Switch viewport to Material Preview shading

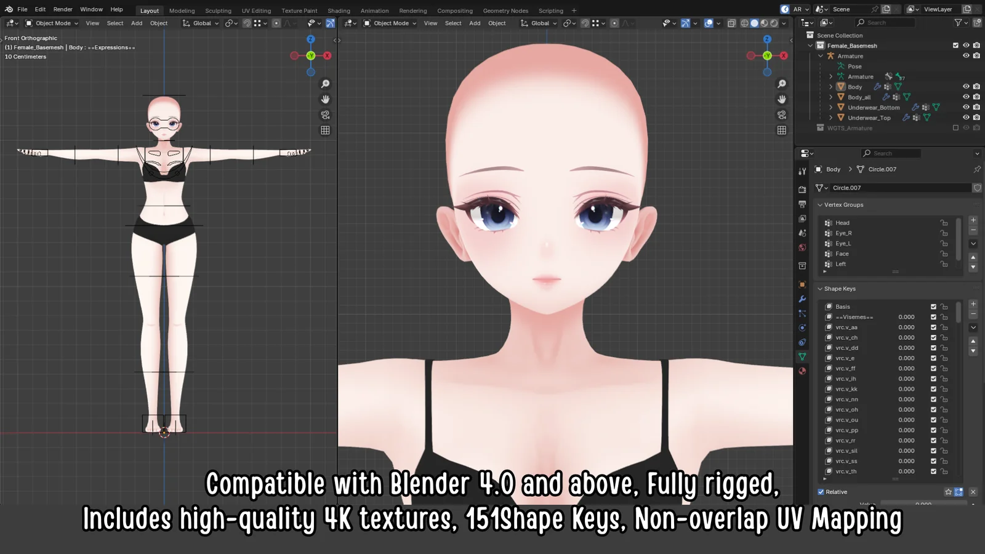tap(764, 23)
